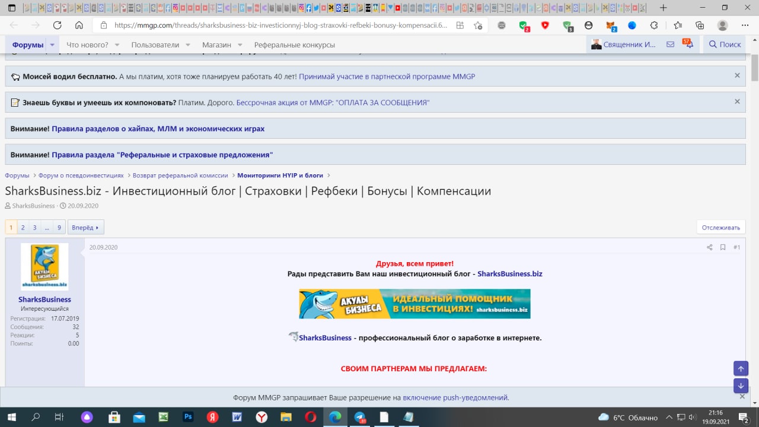Click the 'Вперёд' next page button
The image size is (759, 427).
(x=86, y=227)
